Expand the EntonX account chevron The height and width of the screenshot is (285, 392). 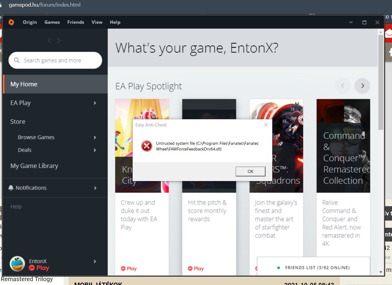[x=95, y=261]
